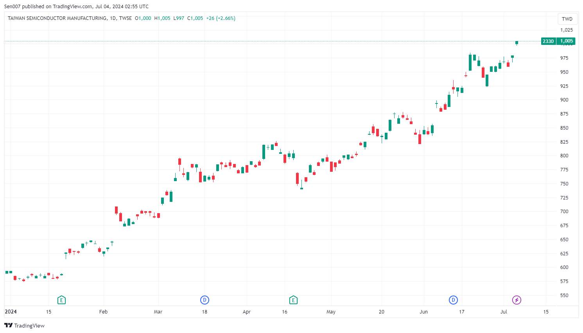583x333 pixels.
Task: Click the 800 level on price axis
Action: (x=564, y=156)
